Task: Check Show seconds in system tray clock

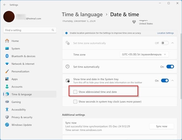Action: coord(75,102)
